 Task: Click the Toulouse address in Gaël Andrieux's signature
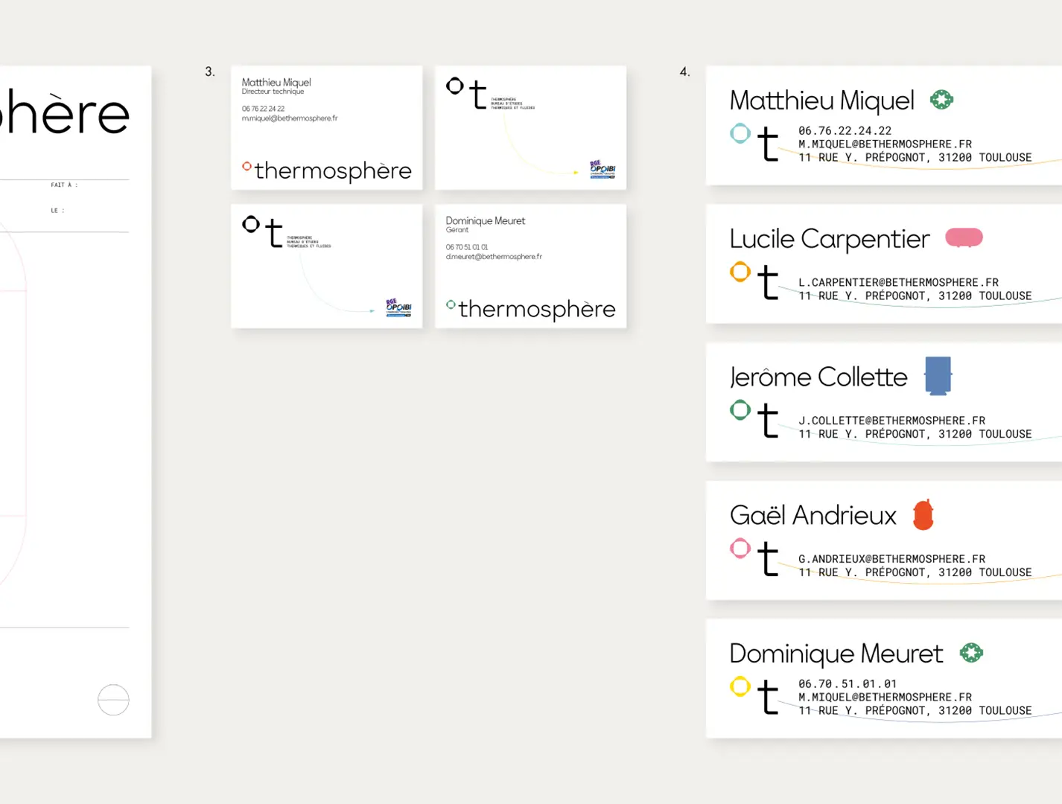point(915,572)
